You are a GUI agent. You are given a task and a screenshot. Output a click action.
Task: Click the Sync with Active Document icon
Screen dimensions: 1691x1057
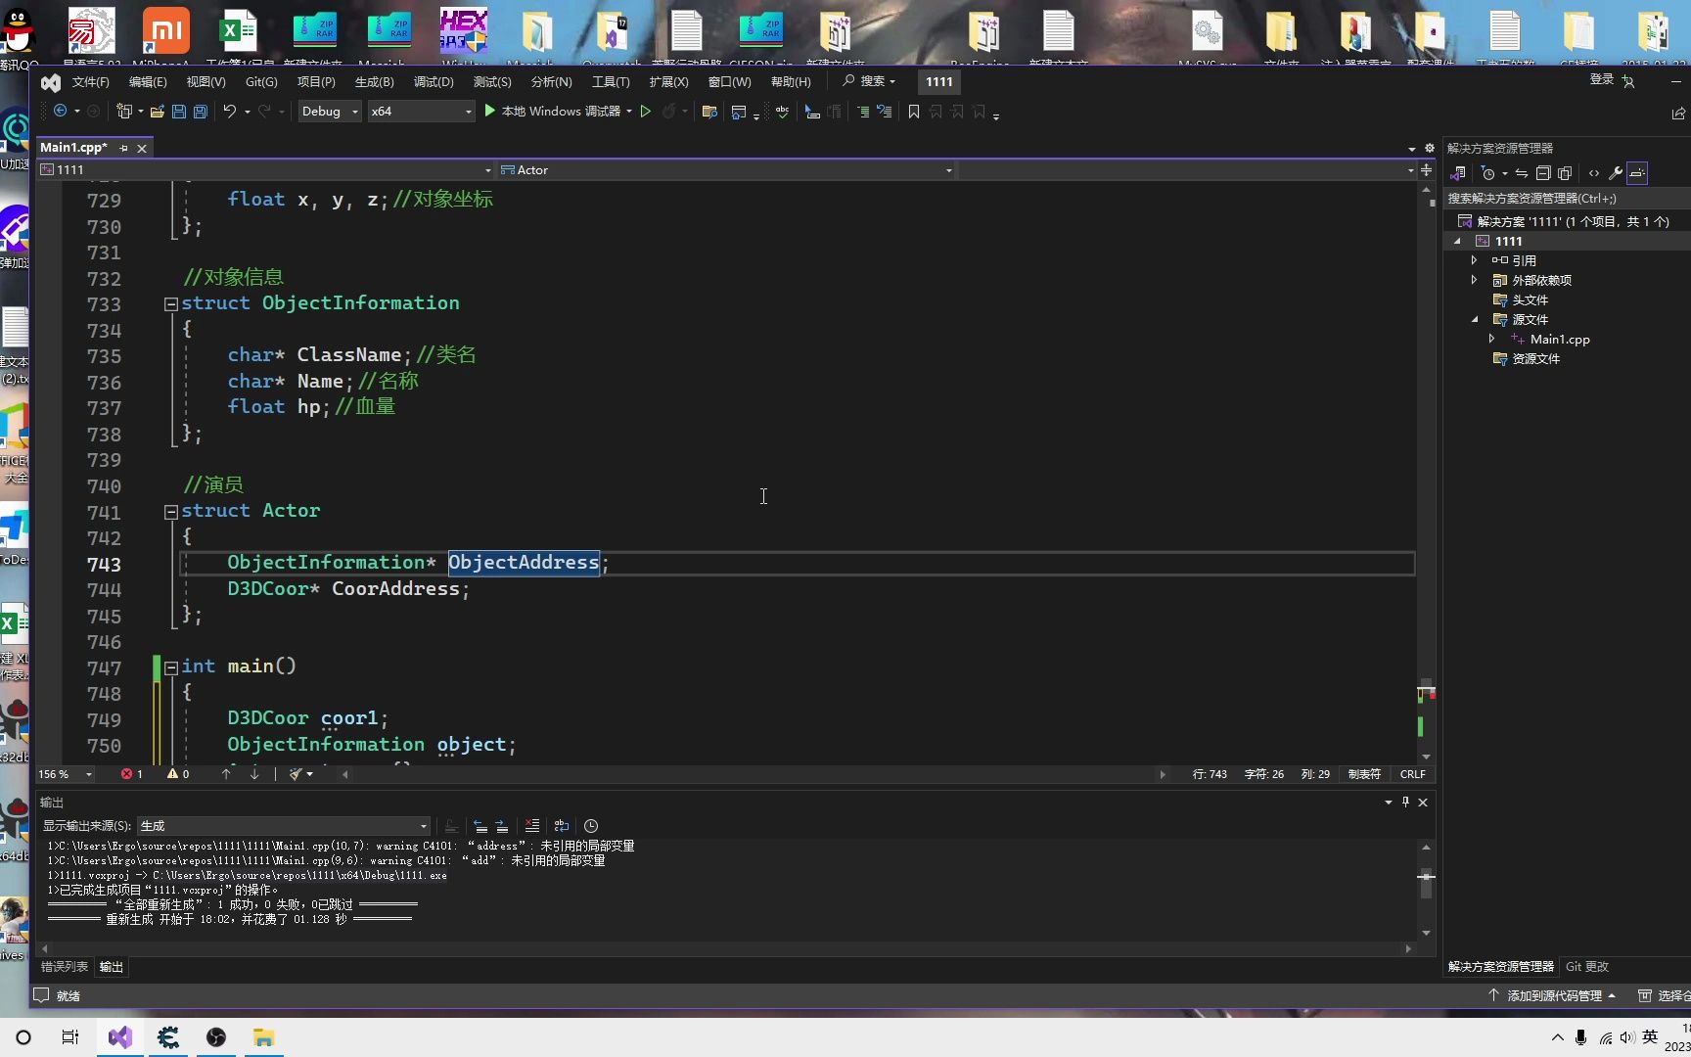pos(1522,173)
